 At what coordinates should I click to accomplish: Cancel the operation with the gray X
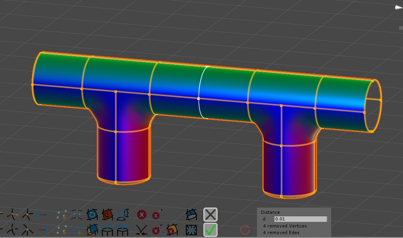210,214
